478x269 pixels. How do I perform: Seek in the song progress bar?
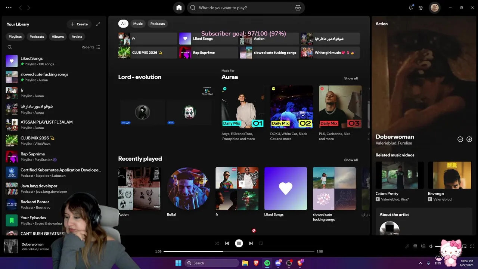(x=239, y=251)
